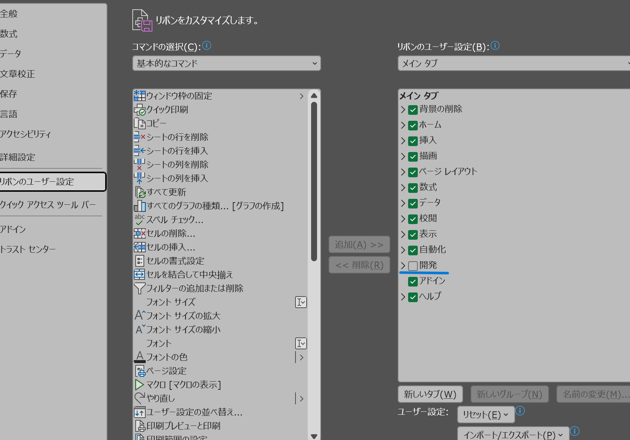Click the 新しいタブ button
Image resolution: width=630 pixels, height=440 pixels.
430,394
